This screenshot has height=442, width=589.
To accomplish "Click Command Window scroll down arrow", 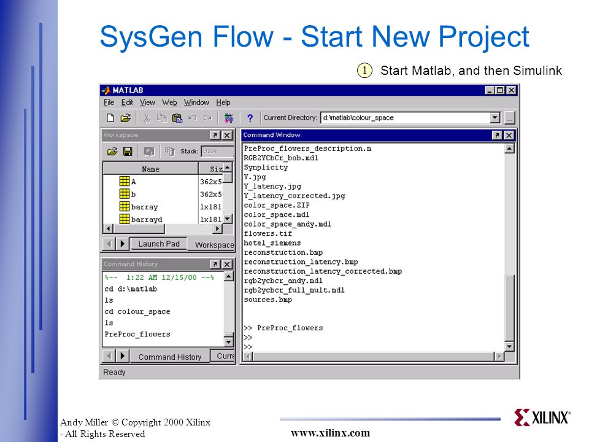I will point(509,346).
